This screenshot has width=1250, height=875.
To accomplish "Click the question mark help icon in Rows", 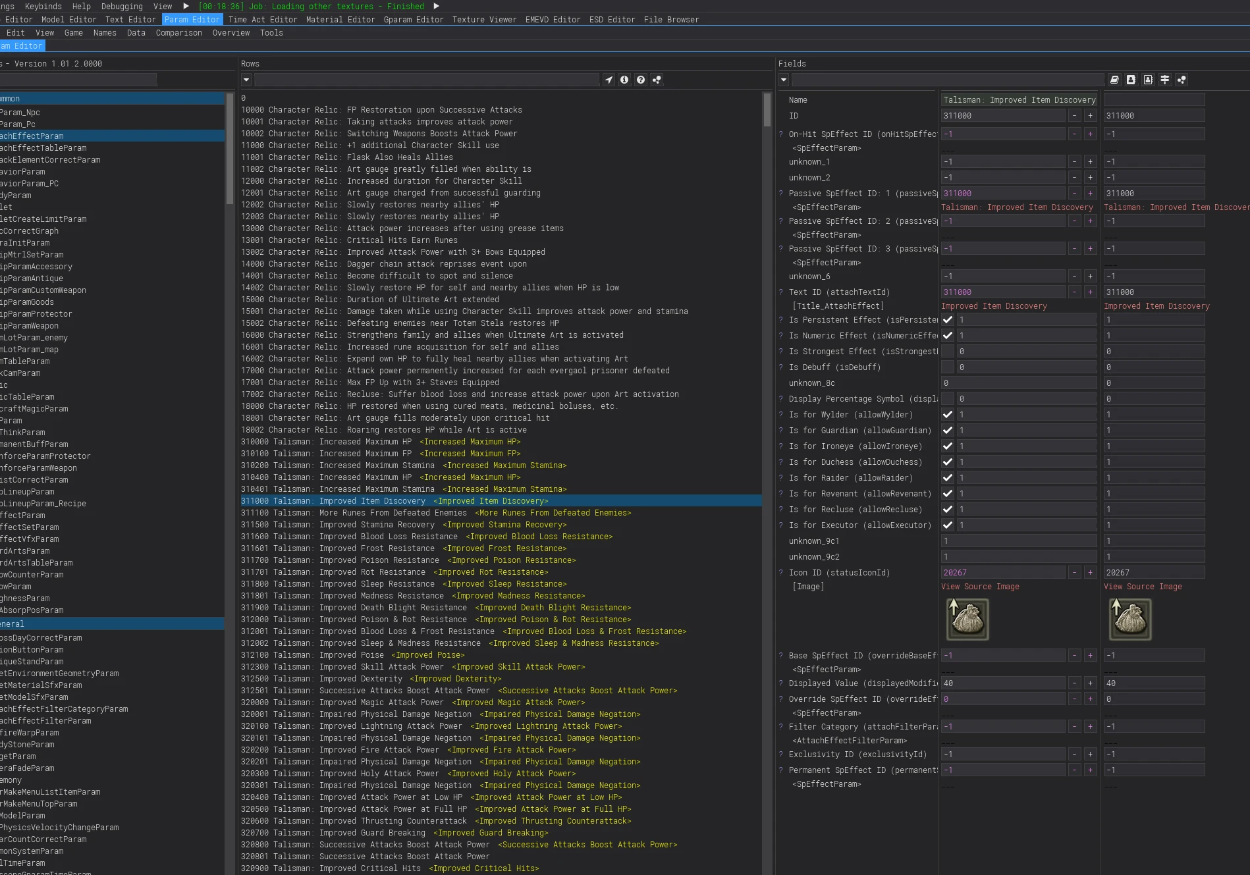I will 641,80.
